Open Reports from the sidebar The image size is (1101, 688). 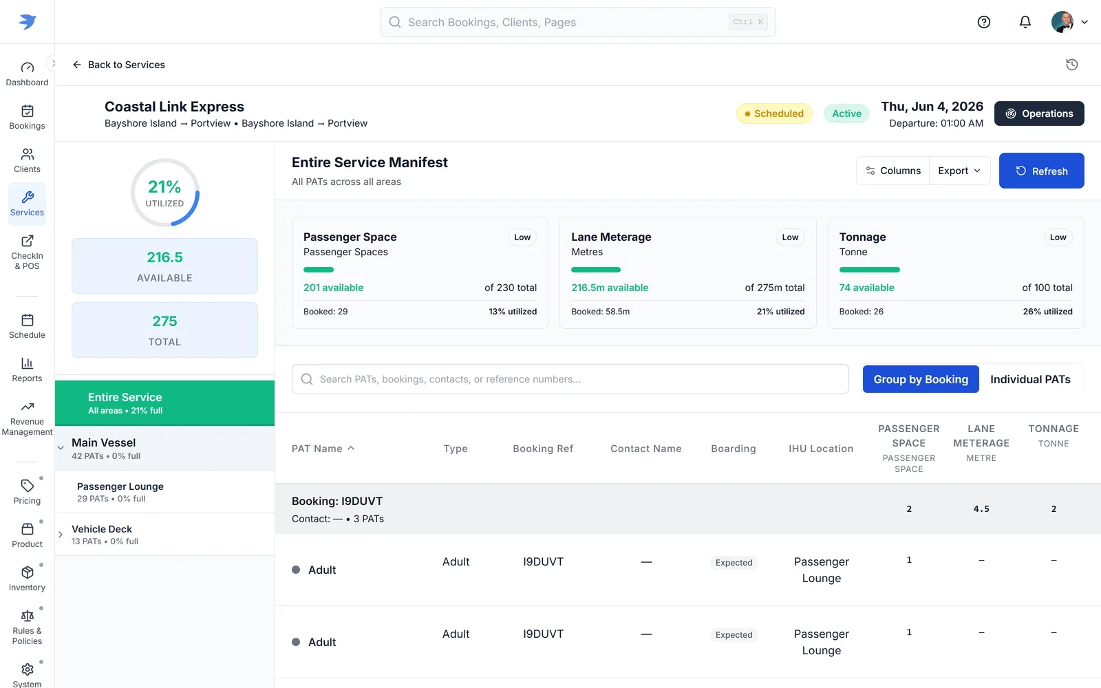pyautogui.click(x=27, y=370)
